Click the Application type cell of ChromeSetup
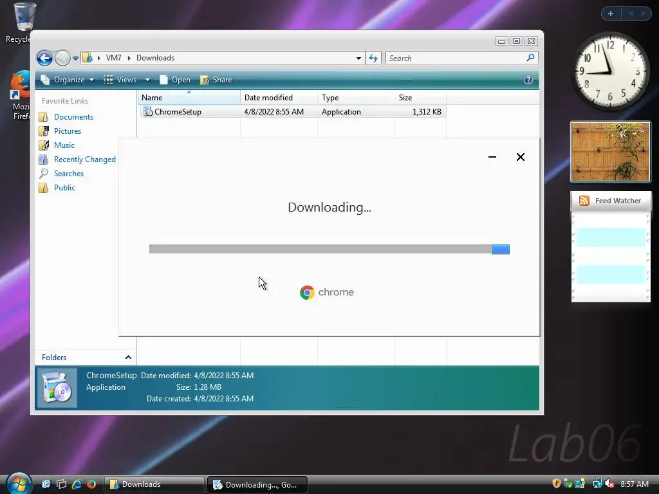This screenshot has width=659, height=494. coord(341,112)
